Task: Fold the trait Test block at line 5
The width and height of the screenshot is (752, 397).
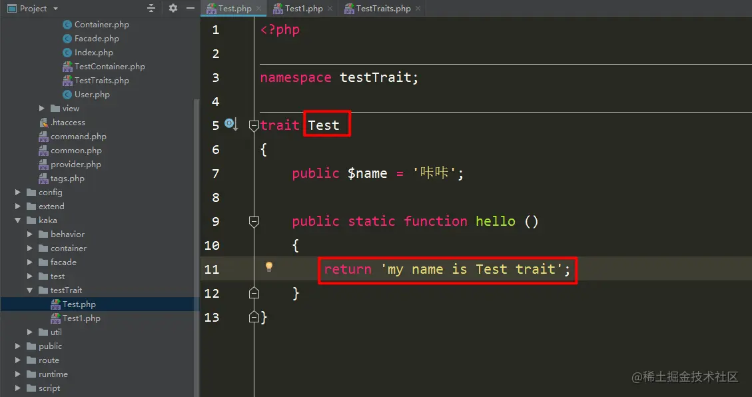Action: [254, 126]
